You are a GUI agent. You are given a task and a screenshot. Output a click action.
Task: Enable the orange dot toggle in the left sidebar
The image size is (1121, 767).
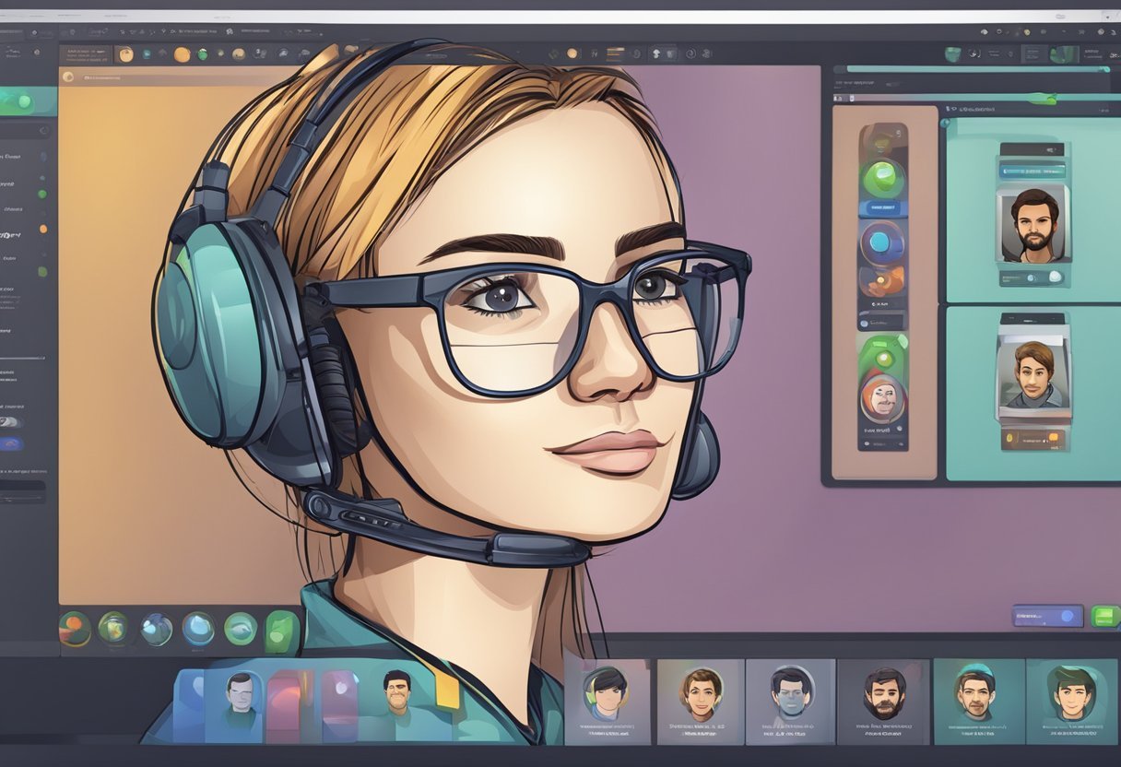[x=45, y=227]
